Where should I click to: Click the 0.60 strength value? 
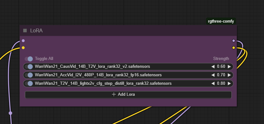221,67
